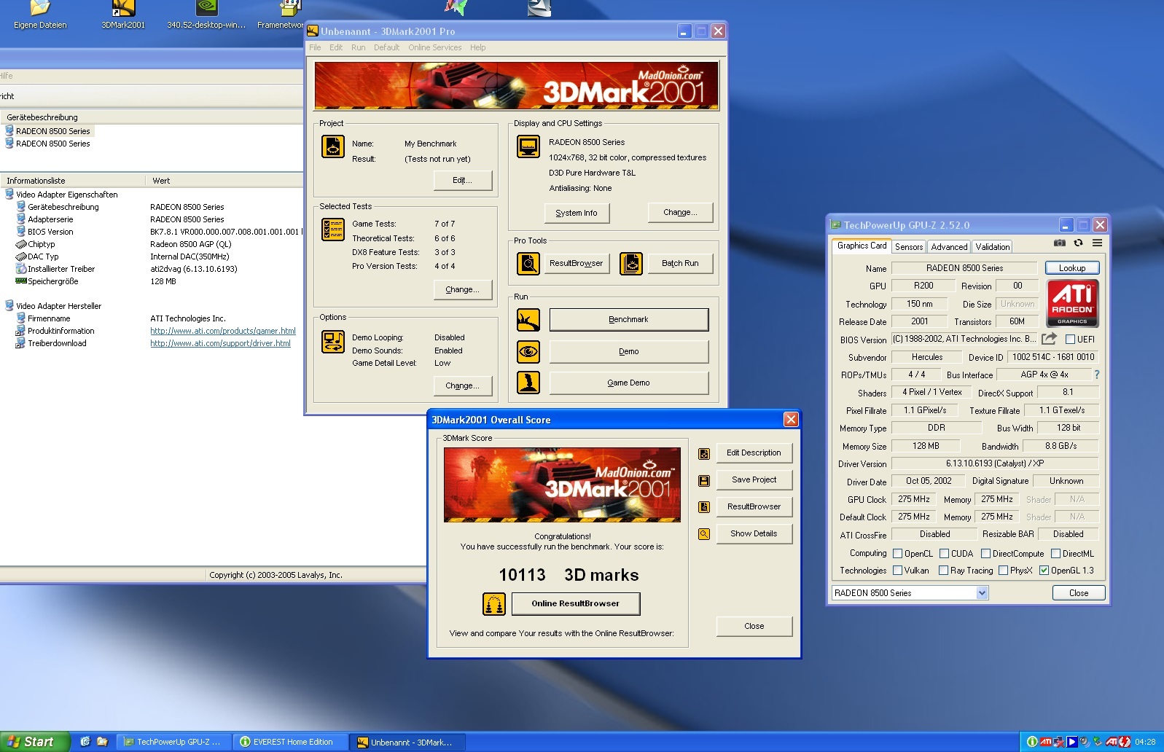The image size is (1164, 752).
Task: Click the Display and CPU Settings monitor icon
Action: pos(528,146)
